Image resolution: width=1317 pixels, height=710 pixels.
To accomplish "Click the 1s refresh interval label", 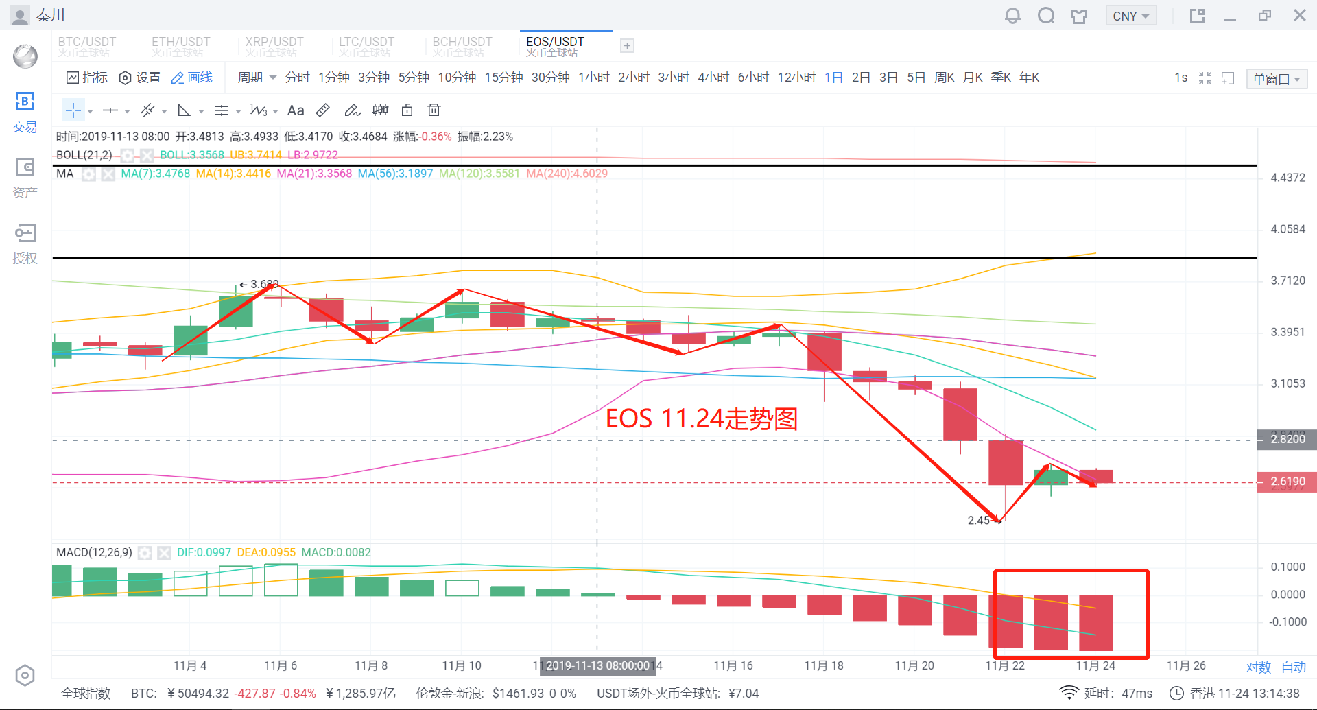I will click(x=1180, y=78).
